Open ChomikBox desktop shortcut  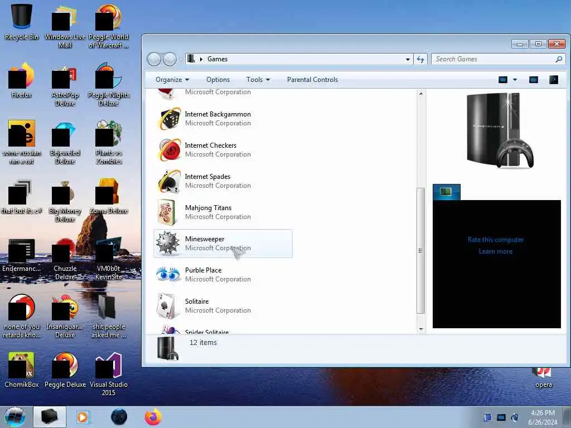pos(22,370)
